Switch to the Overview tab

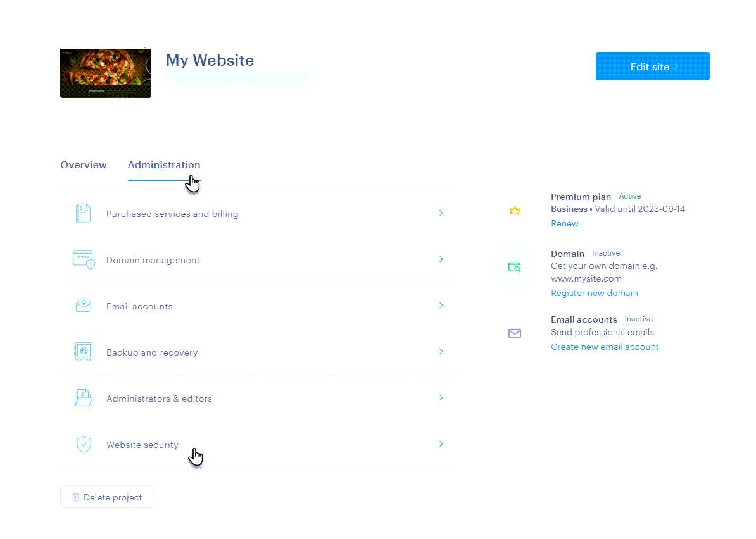(x=84, y=164)
